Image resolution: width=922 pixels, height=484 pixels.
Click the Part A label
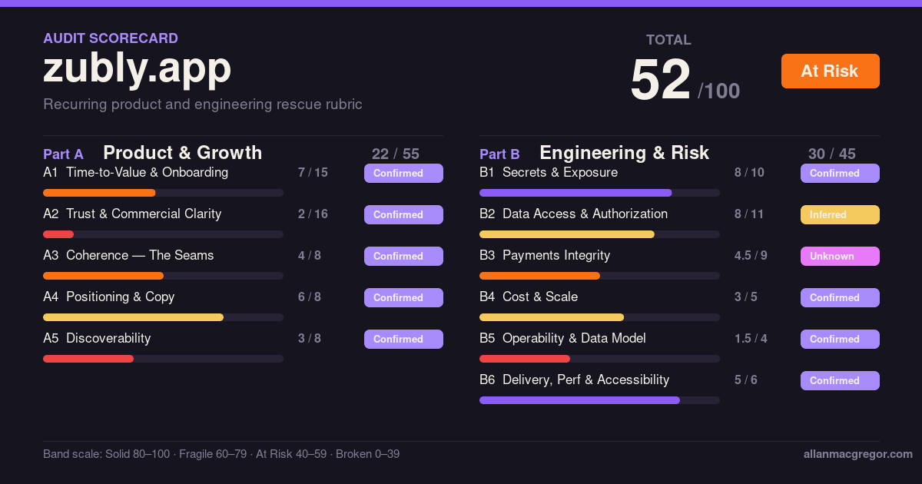(x=63, y=154)
